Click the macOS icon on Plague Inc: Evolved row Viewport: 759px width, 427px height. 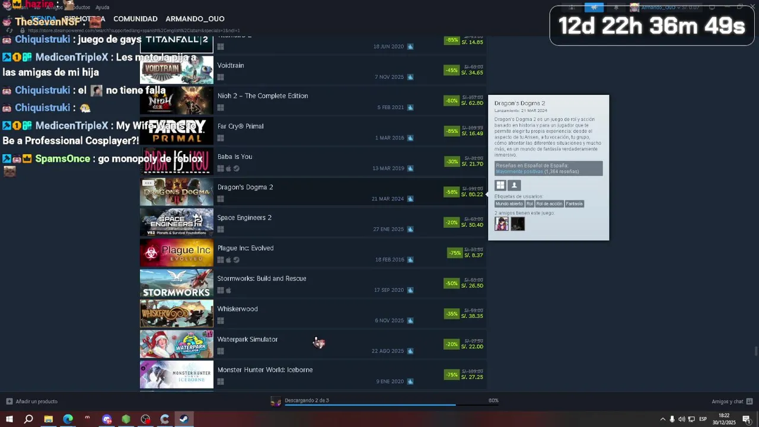[228, 260]
